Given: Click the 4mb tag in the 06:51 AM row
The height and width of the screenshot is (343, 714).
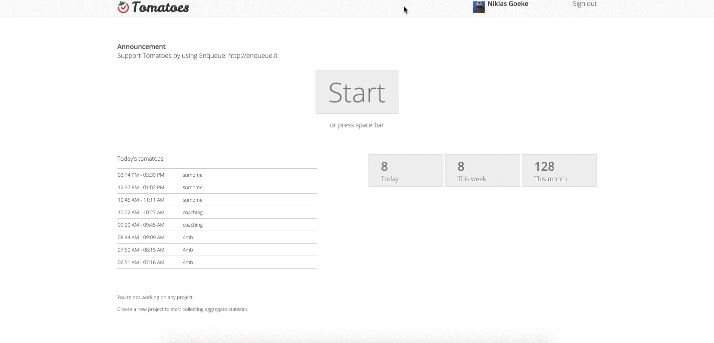Looking at the screenshot, I should tap(188, 263).
